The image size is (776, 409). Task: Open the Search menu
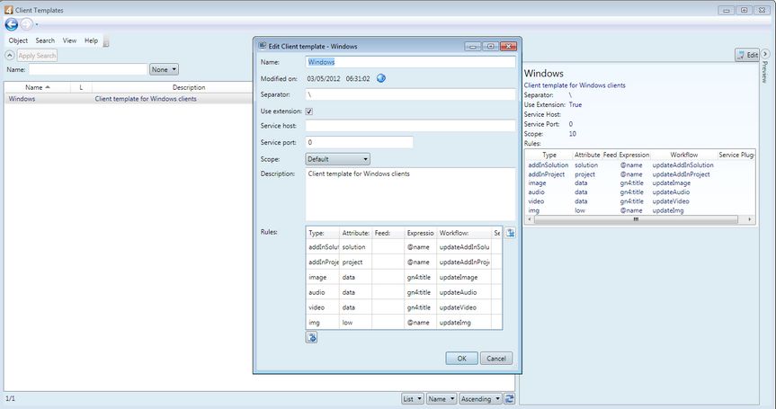45,40
